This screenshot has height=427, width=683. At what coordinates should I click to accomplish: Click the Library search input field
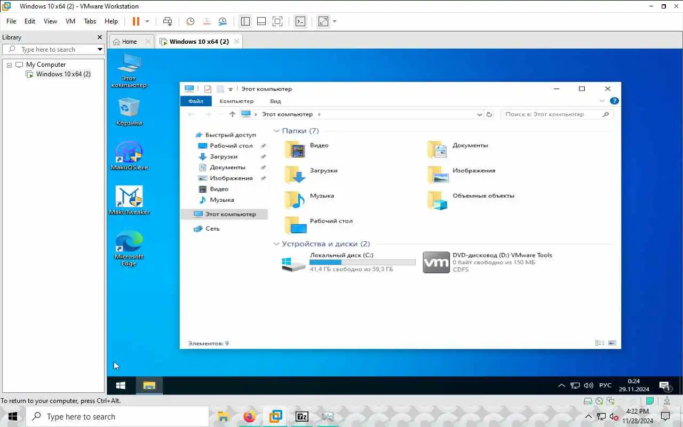53,49
